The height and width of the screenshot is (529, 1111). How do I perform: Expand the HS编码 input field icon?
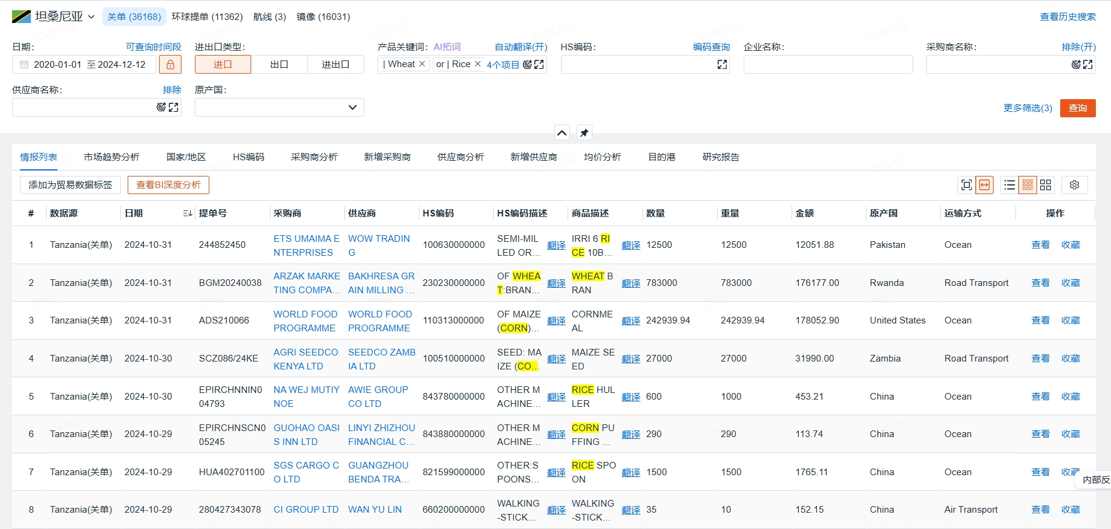click(x=722, y=65)
